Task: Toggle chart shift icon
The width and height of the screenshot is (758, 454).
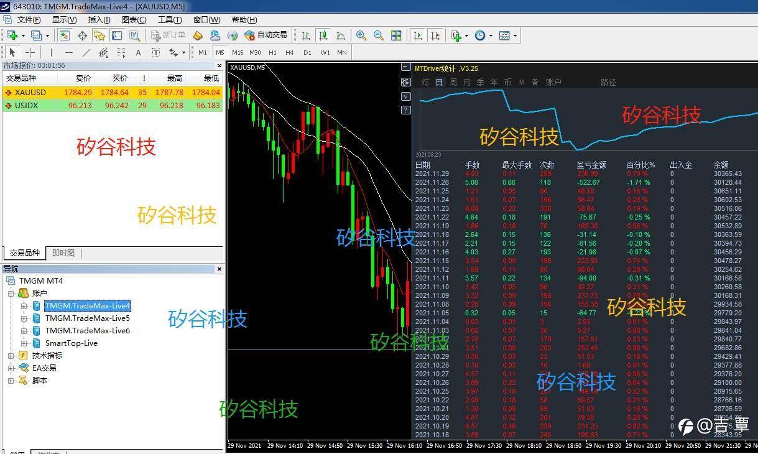Action: coord(436,35)
